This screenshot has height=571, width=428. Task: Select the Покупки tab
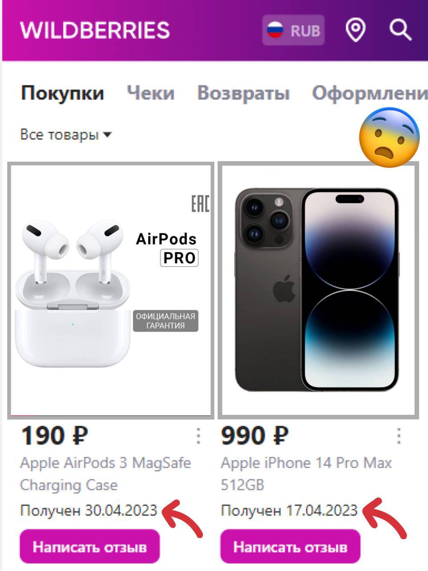62,93
